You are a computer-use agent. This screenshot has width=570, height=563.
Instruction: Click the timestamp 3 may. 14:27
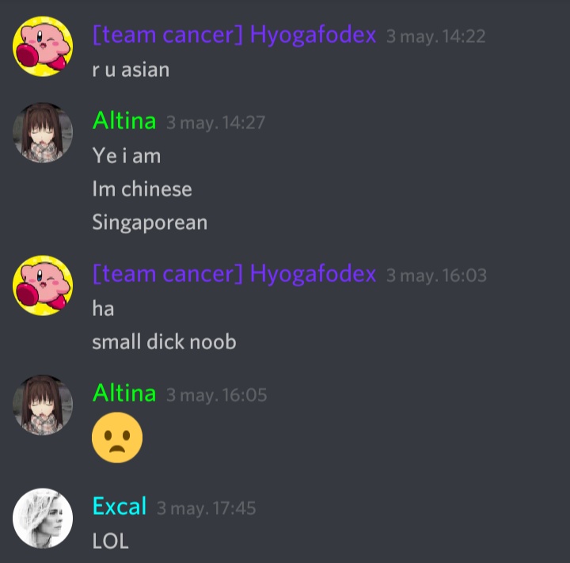(215, 123)
